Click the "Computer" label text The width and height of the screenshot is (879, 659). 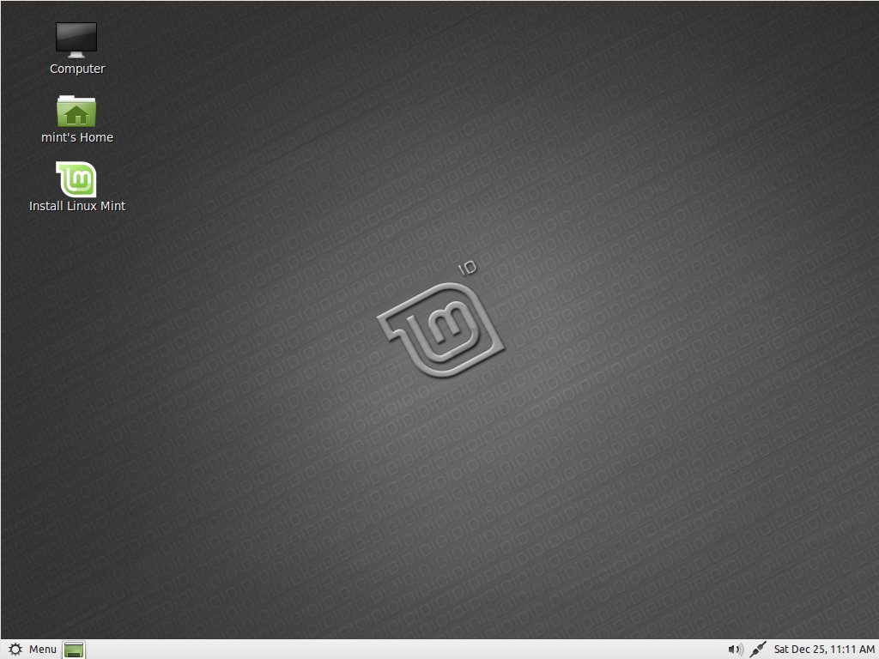(77, 69)
